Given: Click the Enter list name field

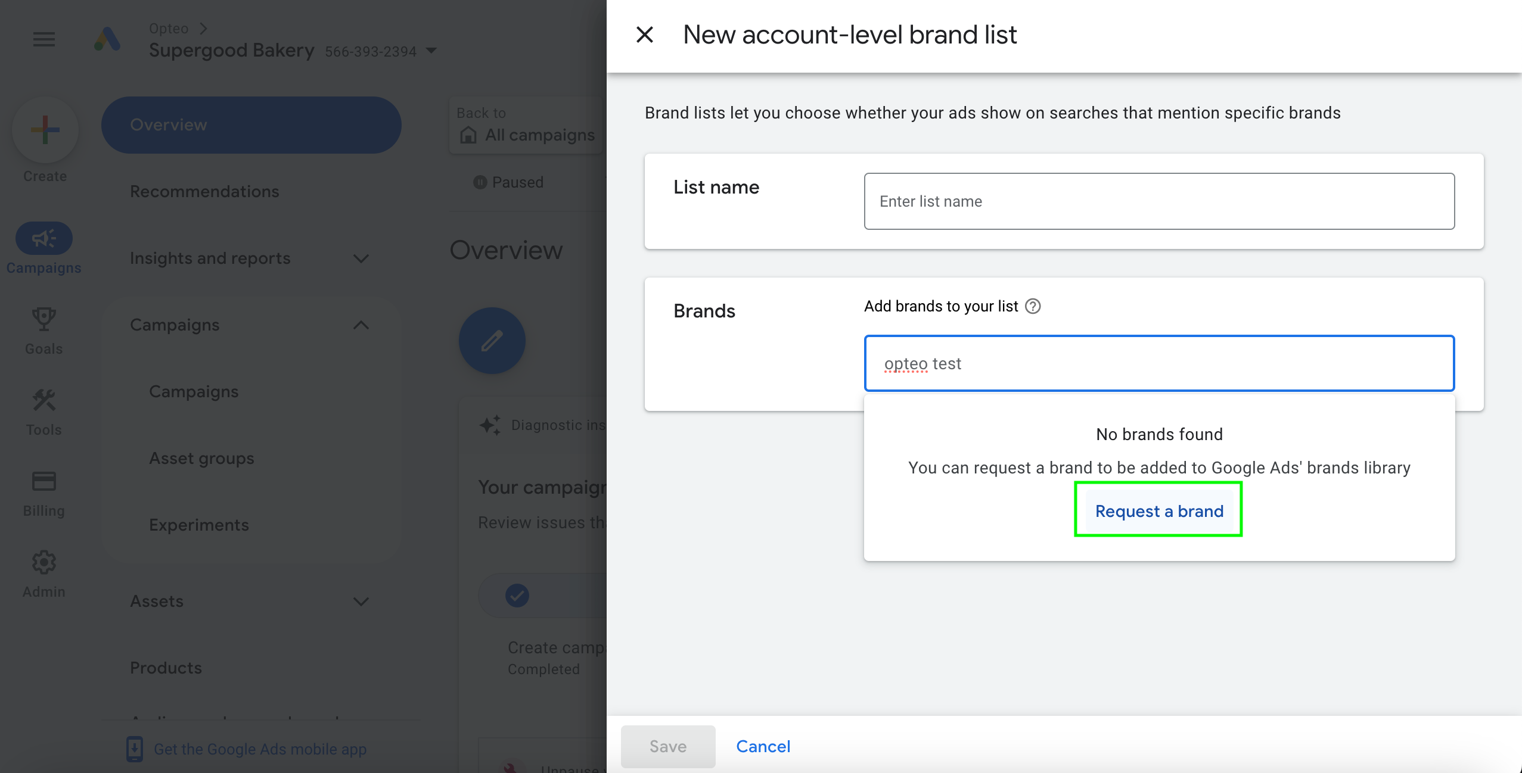Looking at the screenshot, I should pos(1159,201).
